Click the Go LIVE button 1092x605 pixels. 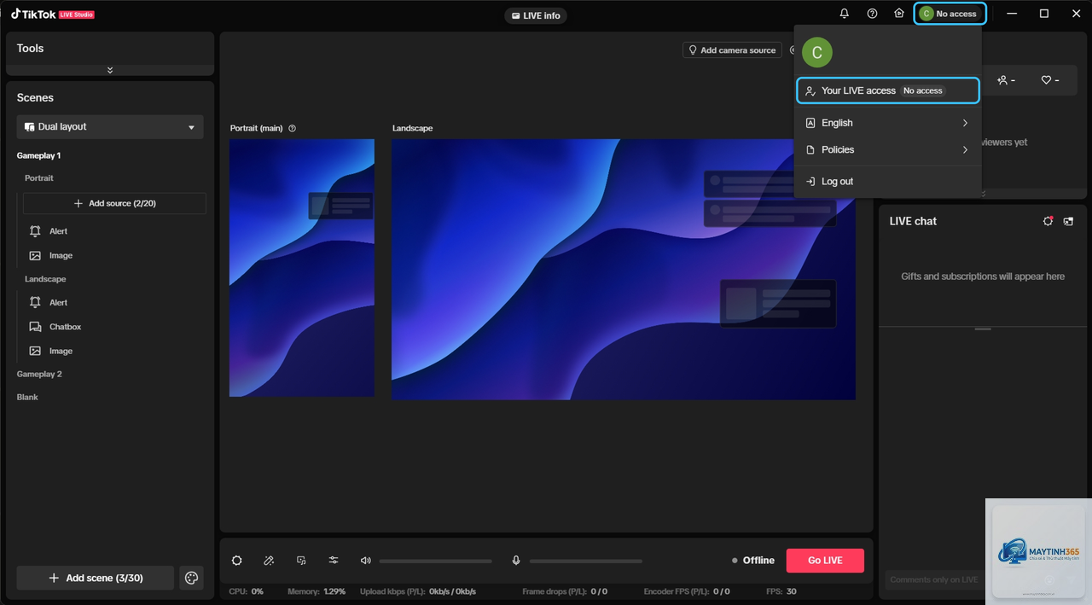(x=825, y=561)
